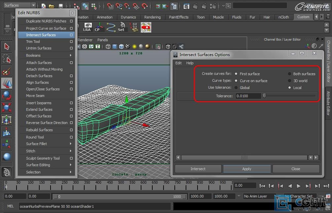The height and width of the screenshot is (213, 332).
Task: Select the arrow Select tool in toolbox
Action: point(7,47)
